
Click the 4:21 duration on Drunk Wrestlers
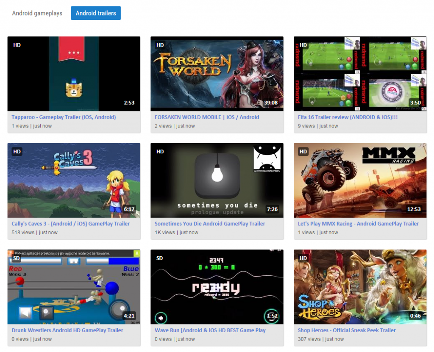tap(129, 316)
